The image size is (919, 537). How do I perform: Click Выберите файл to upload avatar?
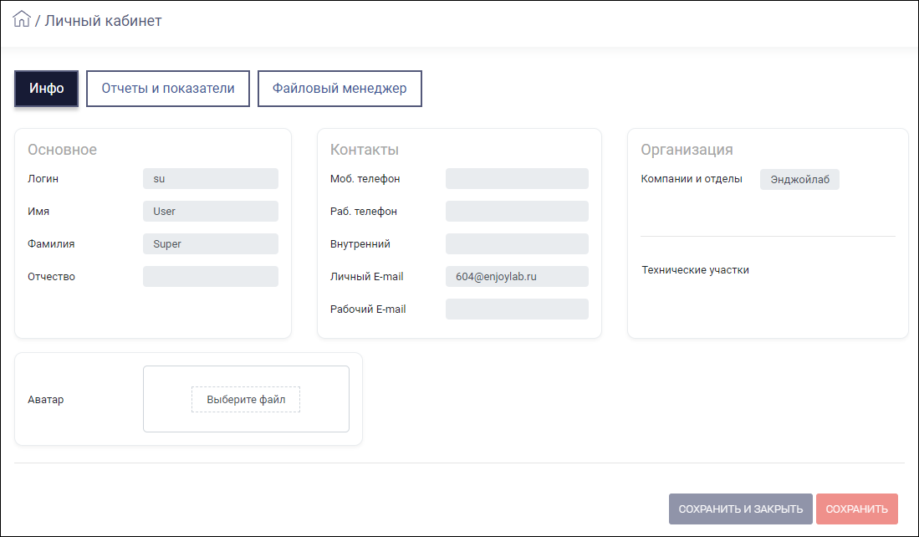(246, 399)
